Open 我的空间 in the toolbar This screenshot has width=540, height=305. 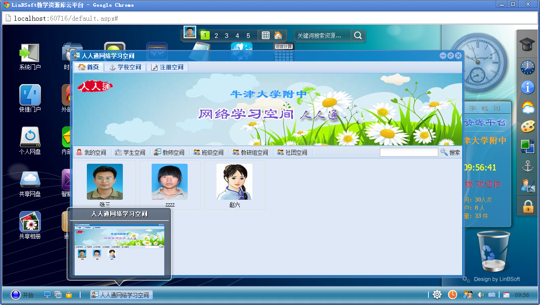[x=91, y=152]
